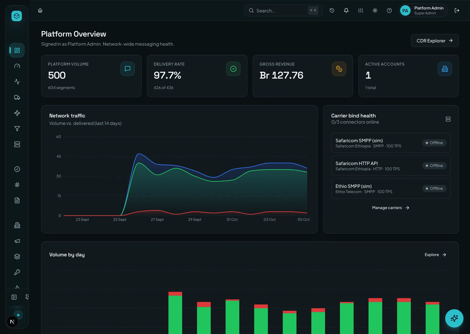This screenshot has width=470, height=334.
Task: Open the gauge speedometer sidebar icon
Action: pos(17,66)
